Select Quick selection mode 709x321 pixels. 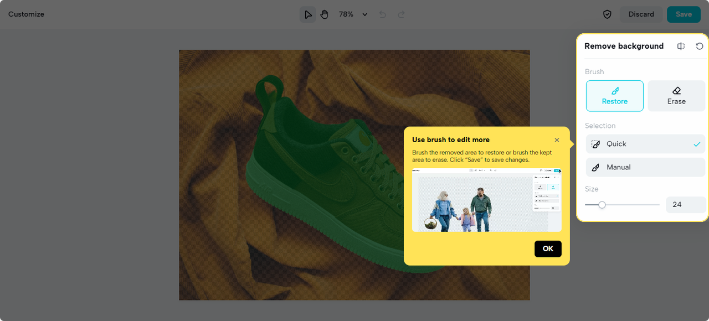pyautogui.click(x=646, y=144)
